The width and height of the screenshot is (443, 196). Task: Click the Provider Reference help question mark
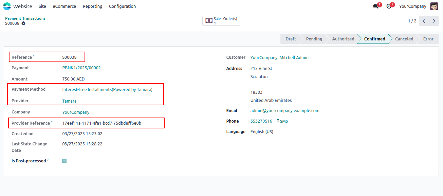pyautogui.click(x=52, y=122)
